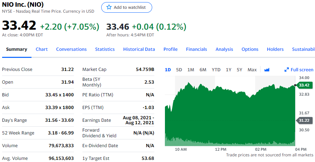Click the EPS (TTM) value -1.03
Viewport: 315px width, 162px height.
(x=148, y=108)
